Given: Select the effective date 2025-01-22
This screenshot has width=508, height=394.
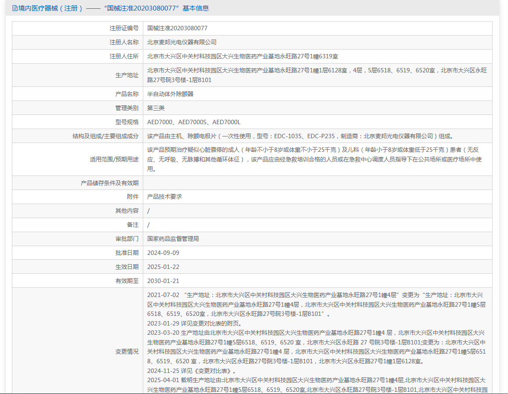Looking at the screenshot, I should coord(163,267).
